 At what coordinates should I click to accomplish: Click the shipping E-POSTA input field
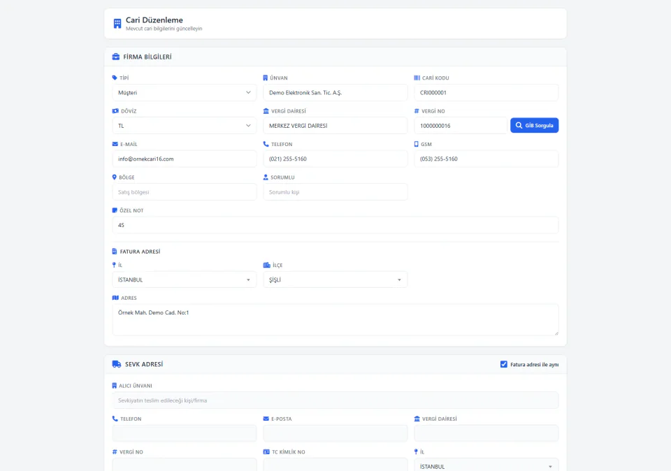click(335, 433)
